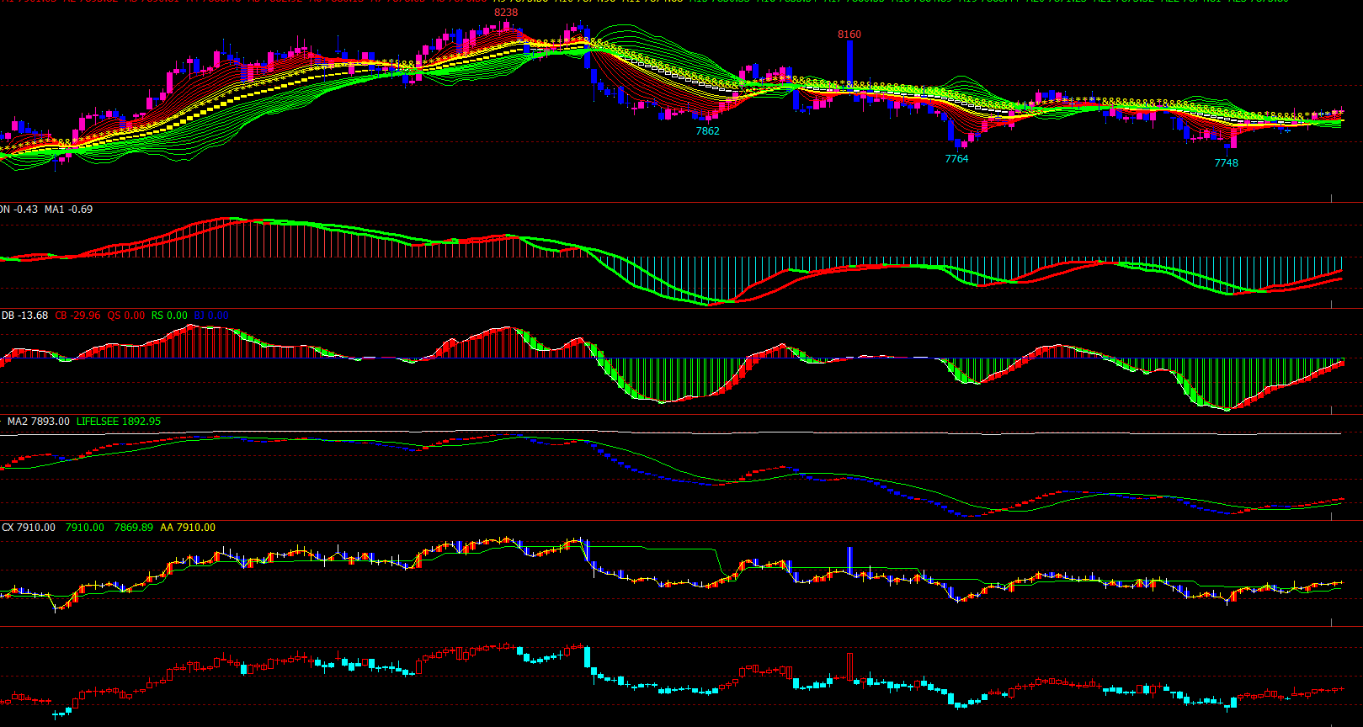Select the CX 7910.00 indicator label
Screen dimensions: 1363x727
point(29,528)
